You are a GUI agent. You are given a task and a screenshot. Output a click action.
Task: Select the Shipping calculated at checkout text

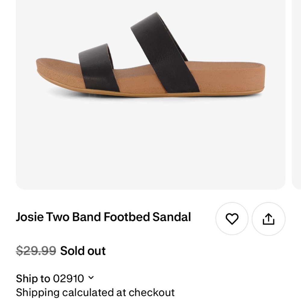click(95, 292)
